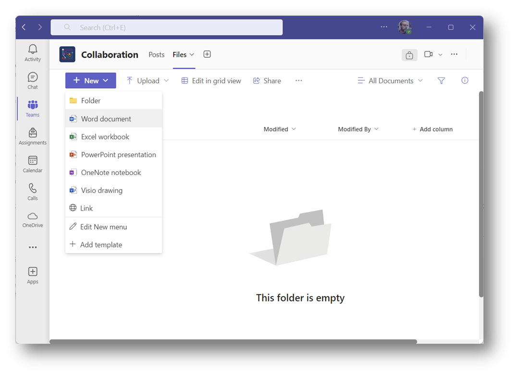Open the details pane info icon
515x375 pixels.
465,81
